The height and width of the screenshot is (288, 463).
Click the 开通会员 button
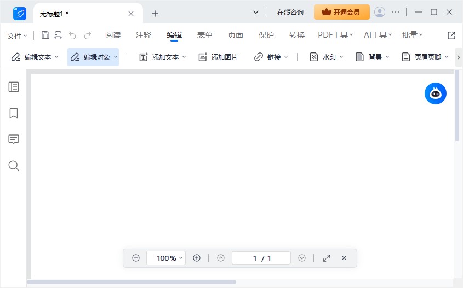342,12
